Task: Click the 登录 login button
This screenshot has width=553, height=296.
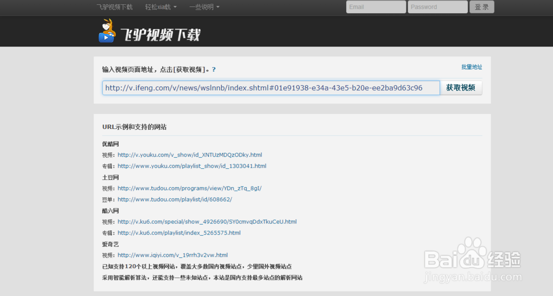Action: click(x=482, y=7)
